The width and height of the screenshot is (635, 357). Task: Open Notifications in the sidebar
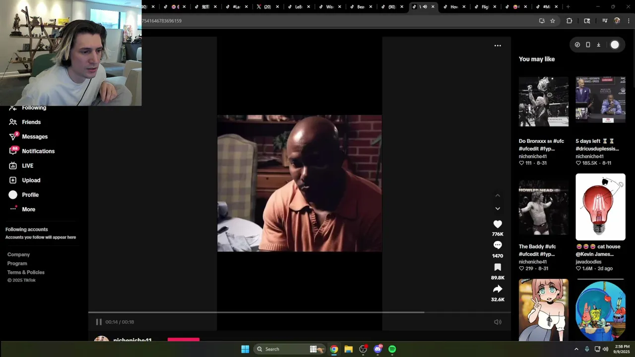[32, 151]
